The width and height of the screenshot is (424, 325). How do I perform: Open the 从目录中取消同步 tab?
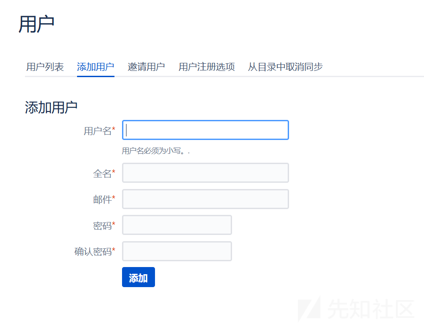click(285, 66)
